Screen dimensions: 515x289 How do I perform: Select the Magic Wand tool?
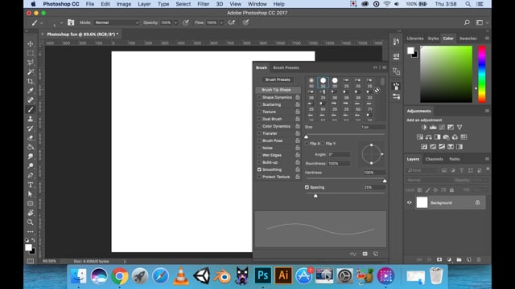pyautogui.click(x=31, y=71)
